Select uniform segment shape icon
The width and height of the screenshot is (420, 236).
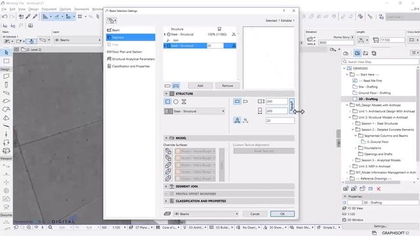pyautogui.click(x=237, y=102)
